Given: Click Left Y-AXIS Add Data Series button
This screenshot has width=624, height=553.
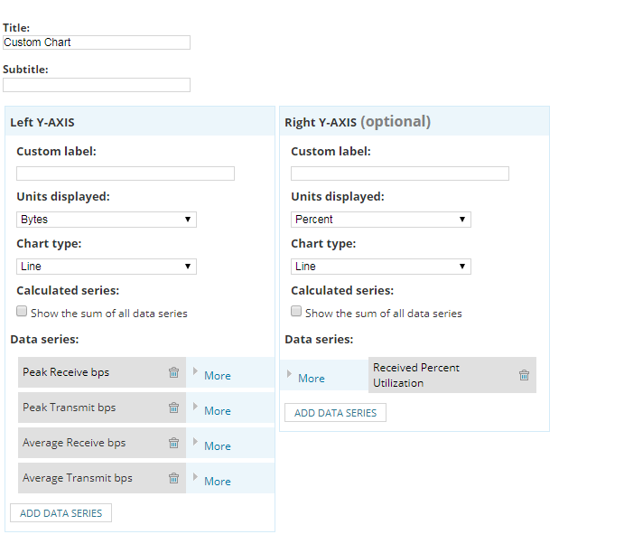Looking at the screenshot, I should [x=61, y=513].
